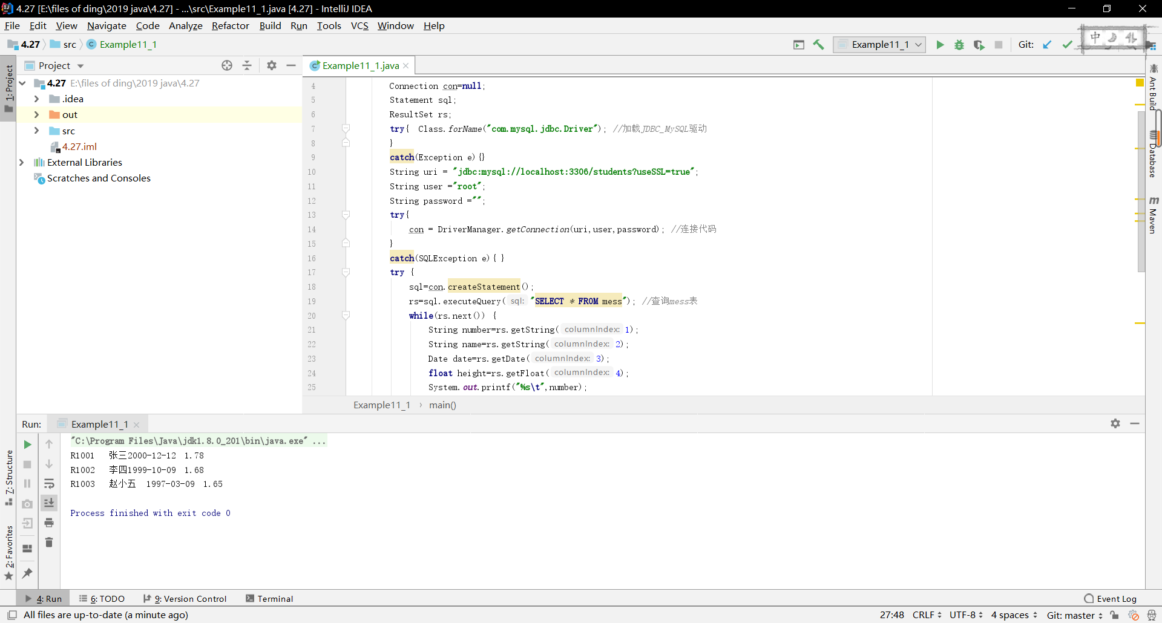This screenshot has width=1162, height=623.
Task: Click the main() breadcrumb
Action: coord(442,405)
